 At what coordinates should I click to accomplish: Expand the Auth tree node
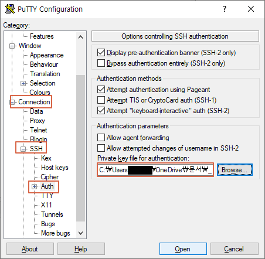[34, 187]
